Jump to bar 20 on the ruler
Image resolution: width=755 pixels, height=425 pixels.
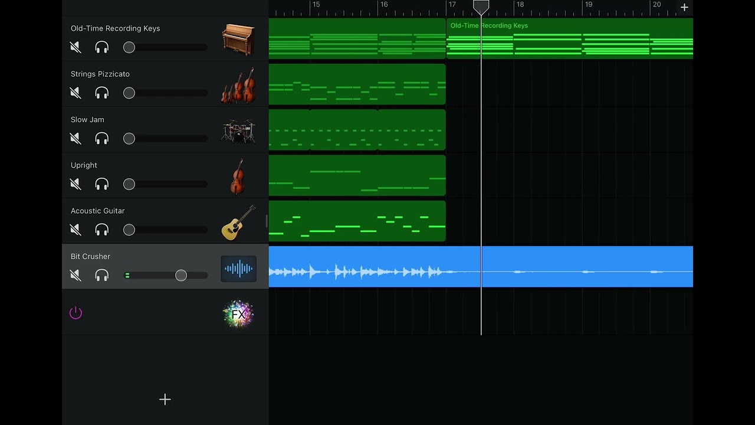click(x=656, y=5)
